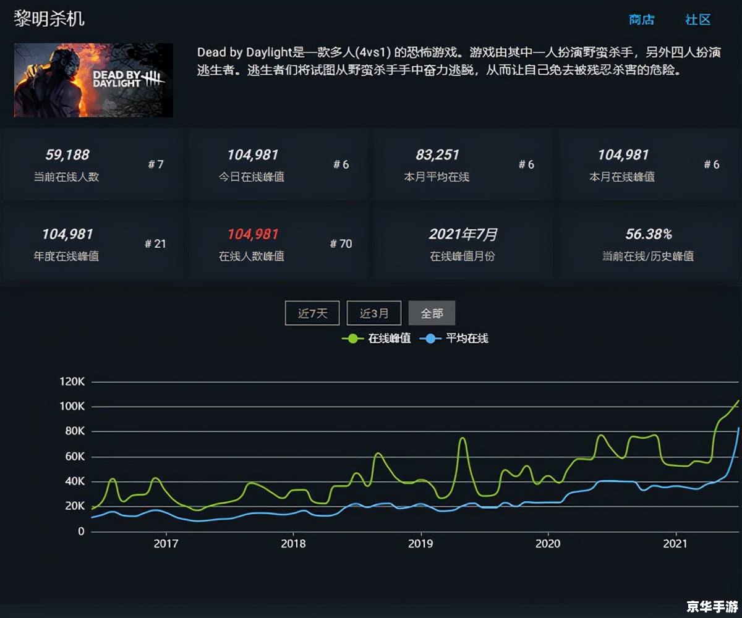
Task: Click the 40K y-axis label
Action: [74, 481]
